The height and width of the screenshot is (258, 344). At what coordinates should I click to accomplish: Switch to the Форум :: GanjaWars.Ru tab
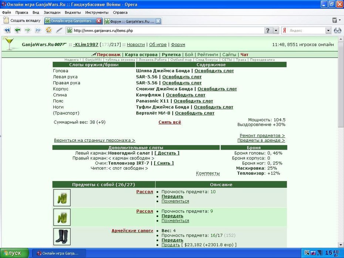click(x=132, y=21)
